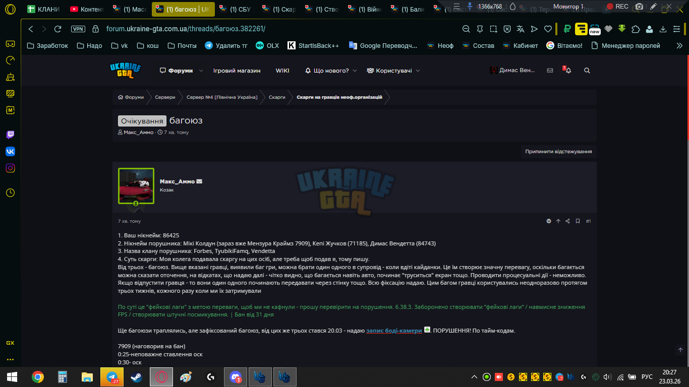Screen dimensions: 689x387
Task: Open Telegram from Windows taskbar
Action: click(x=112, y=377)
